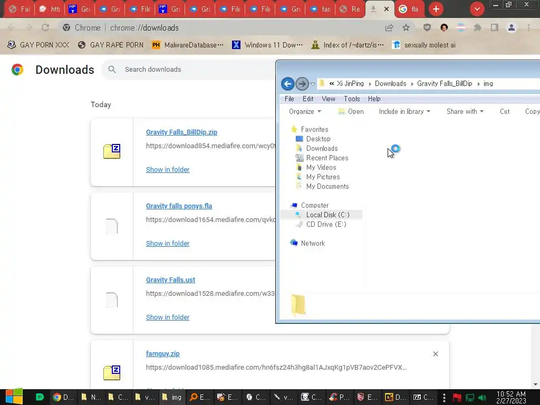
Task: Click folder icon in Explorer details pane
Action: coord(298,305)
